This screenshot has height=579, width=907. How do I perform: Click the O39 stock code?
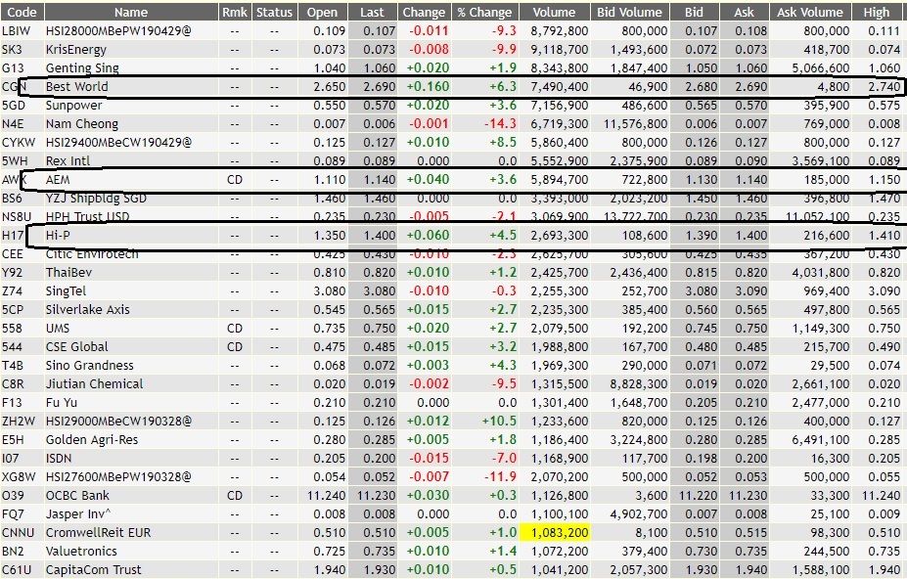[13, 496]
